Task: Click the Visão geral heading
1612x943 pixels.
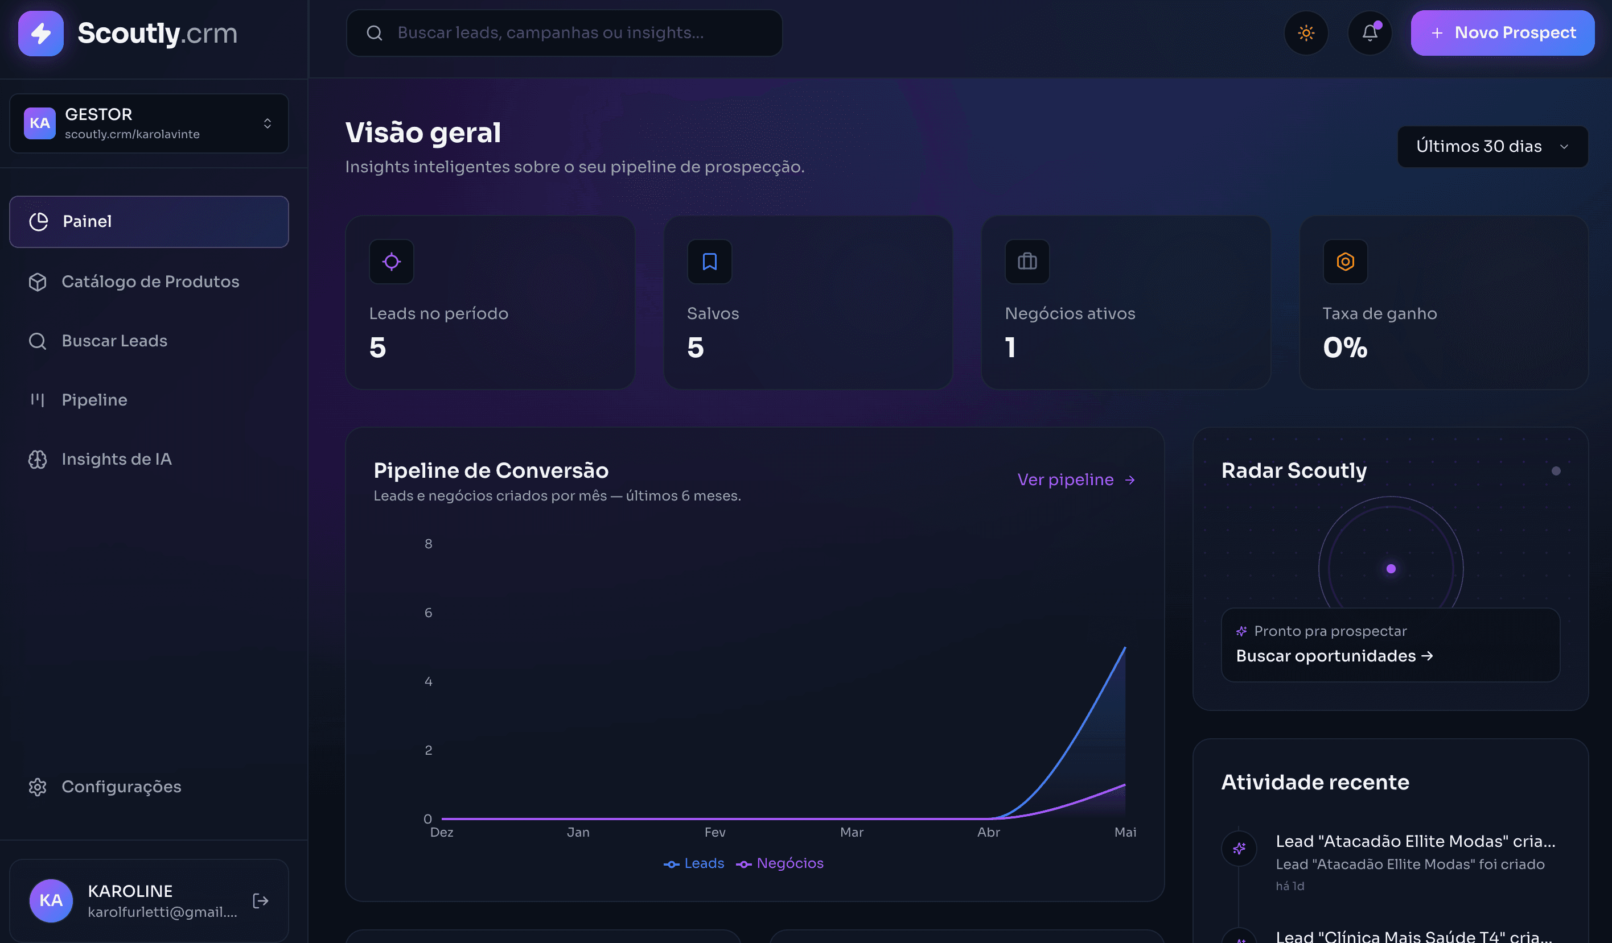Action: (423, 133)
